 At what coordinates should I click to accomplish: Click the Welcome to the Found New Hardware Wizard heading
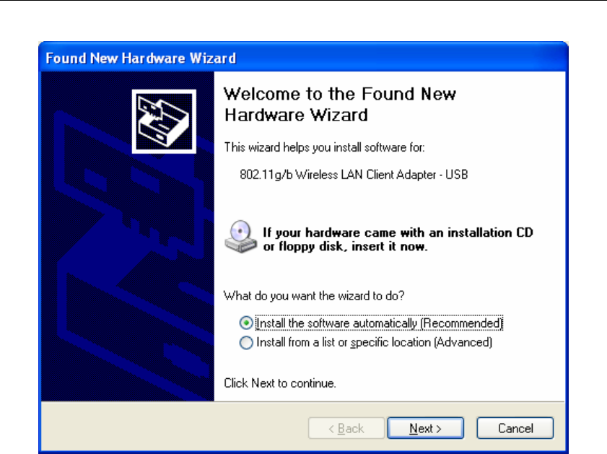(x=340, y=105)
